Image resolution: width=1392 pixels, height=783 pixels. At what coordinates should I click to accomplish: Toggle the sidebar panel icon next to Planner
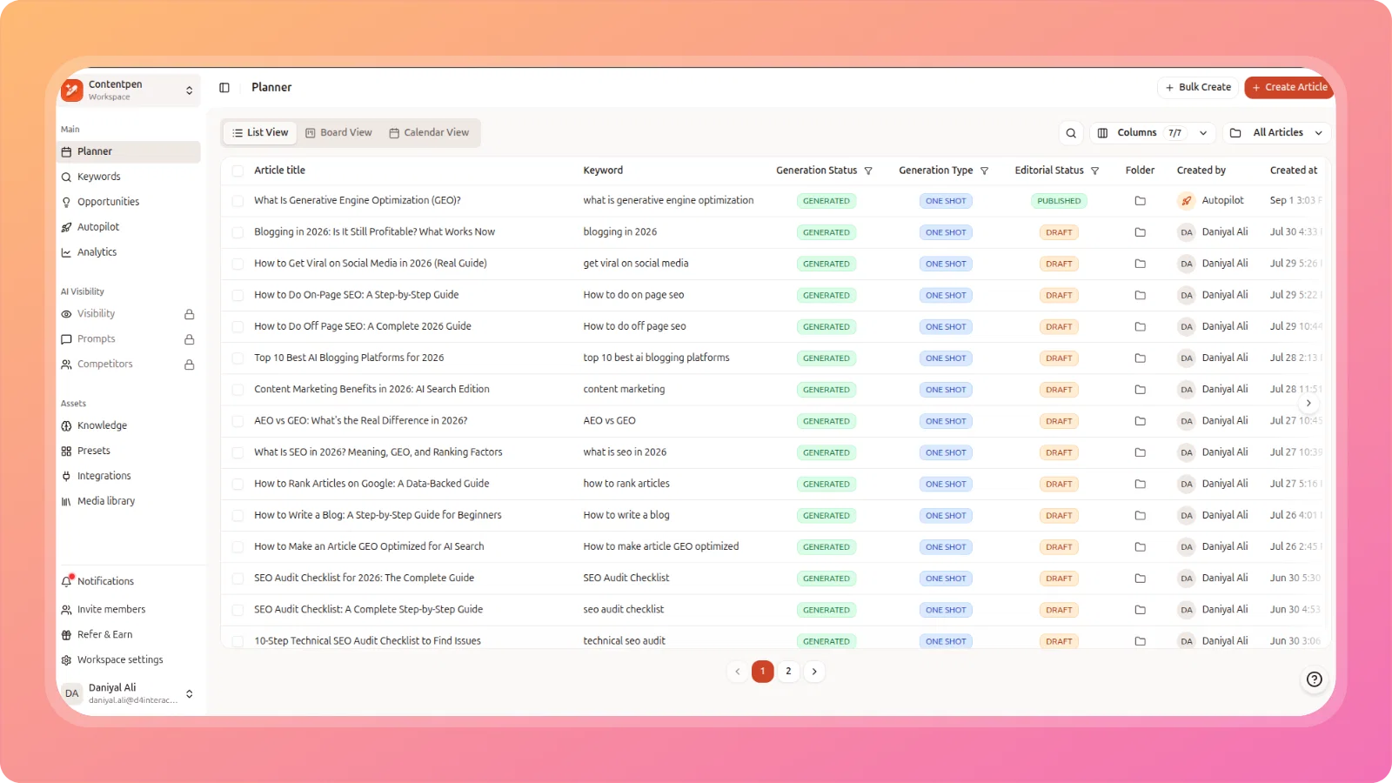(x=224, y=88)
